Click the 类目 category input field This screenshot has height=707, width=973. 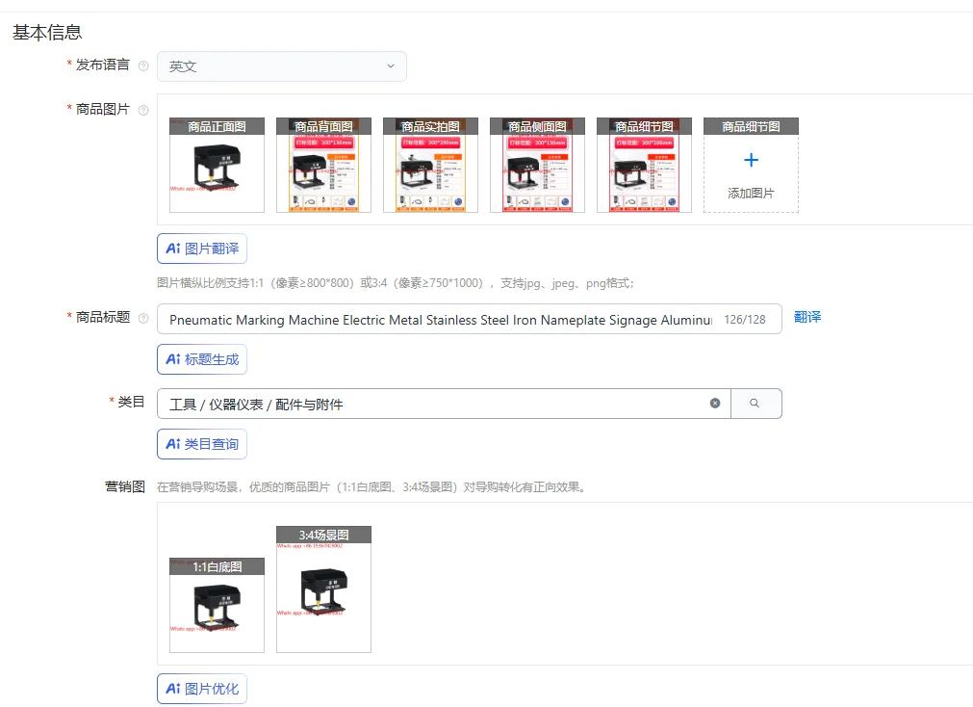coord(444,404)
